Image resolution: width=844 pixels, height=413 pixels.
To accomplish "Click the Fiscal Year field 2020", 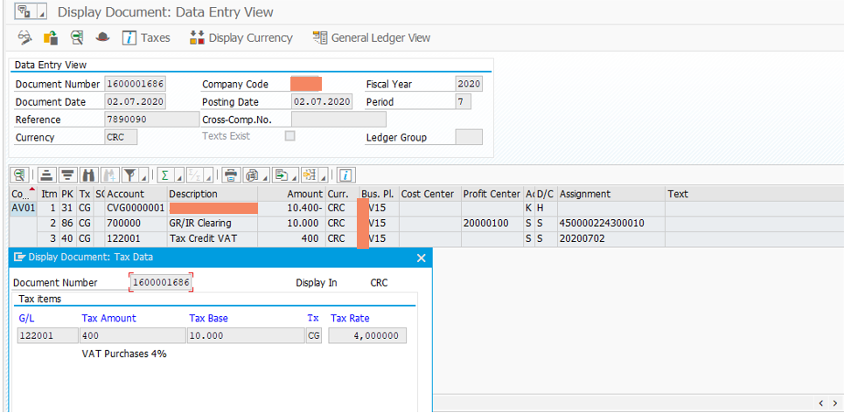I will 469,85.
